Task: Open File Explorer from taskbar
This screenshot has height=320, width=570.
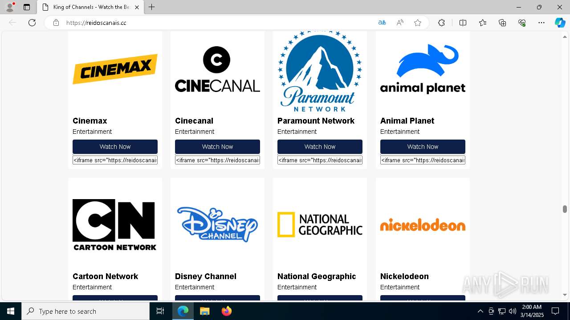Action: (204, 311)
